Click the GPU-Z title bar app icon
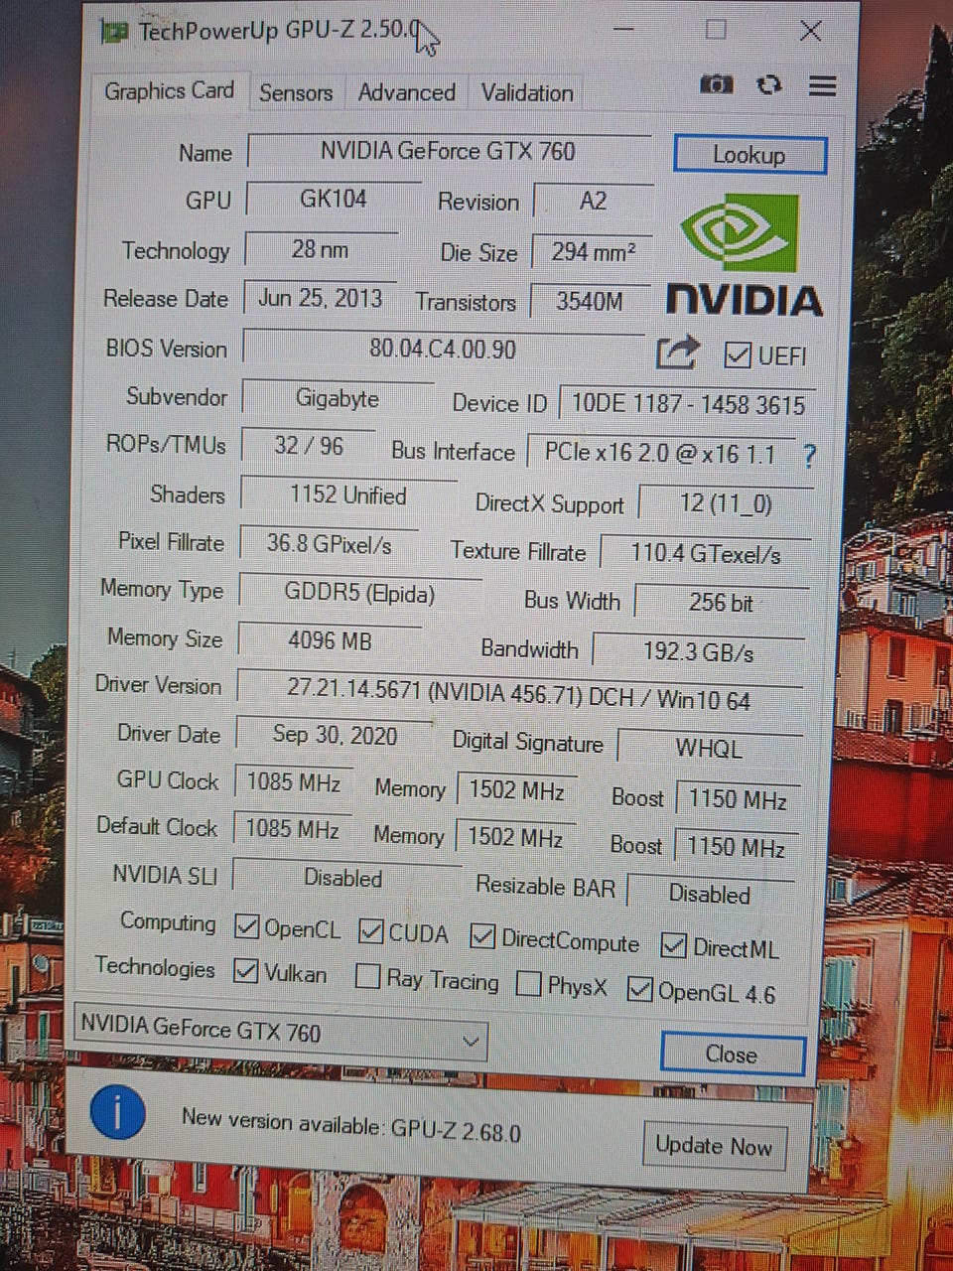953x1271 pixels. click(115, 32)
